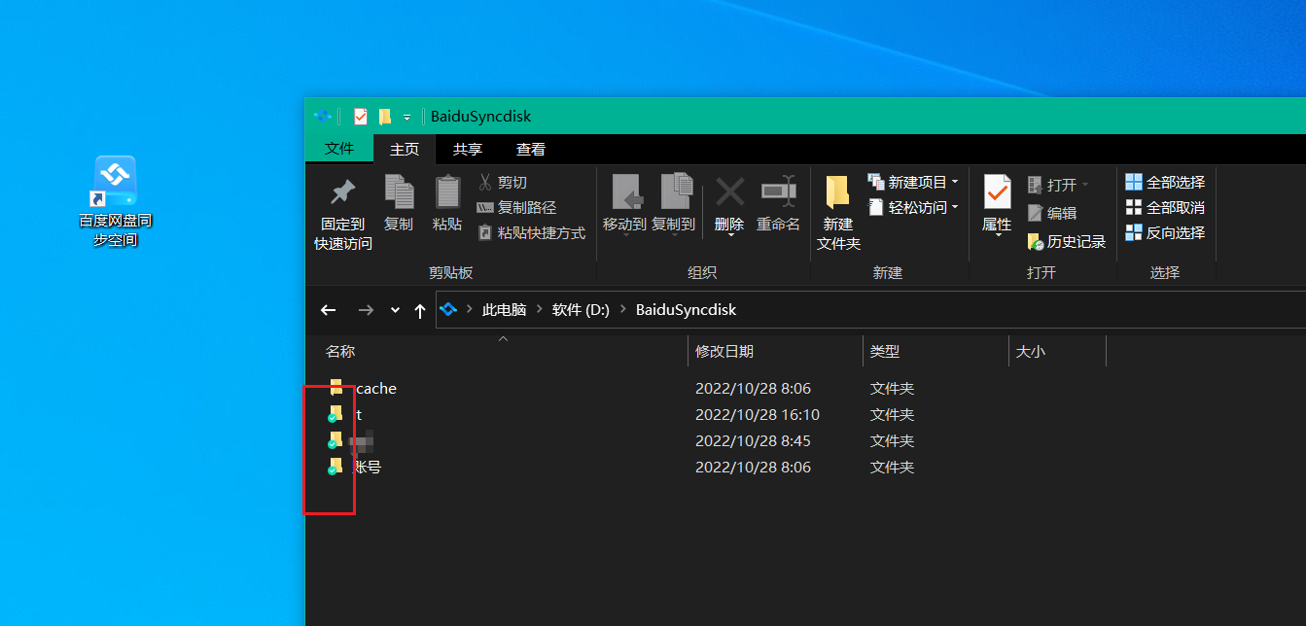The width and height of the screenshot is (1306, 626).
Task: Click the sync icon in the address bar
Action: (448, 310)
